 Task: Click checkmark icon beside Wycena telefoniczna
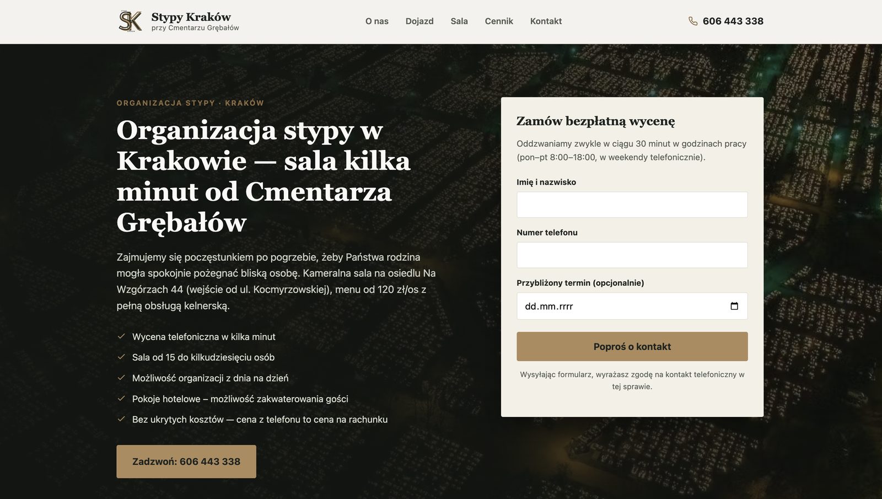[121, 336]
